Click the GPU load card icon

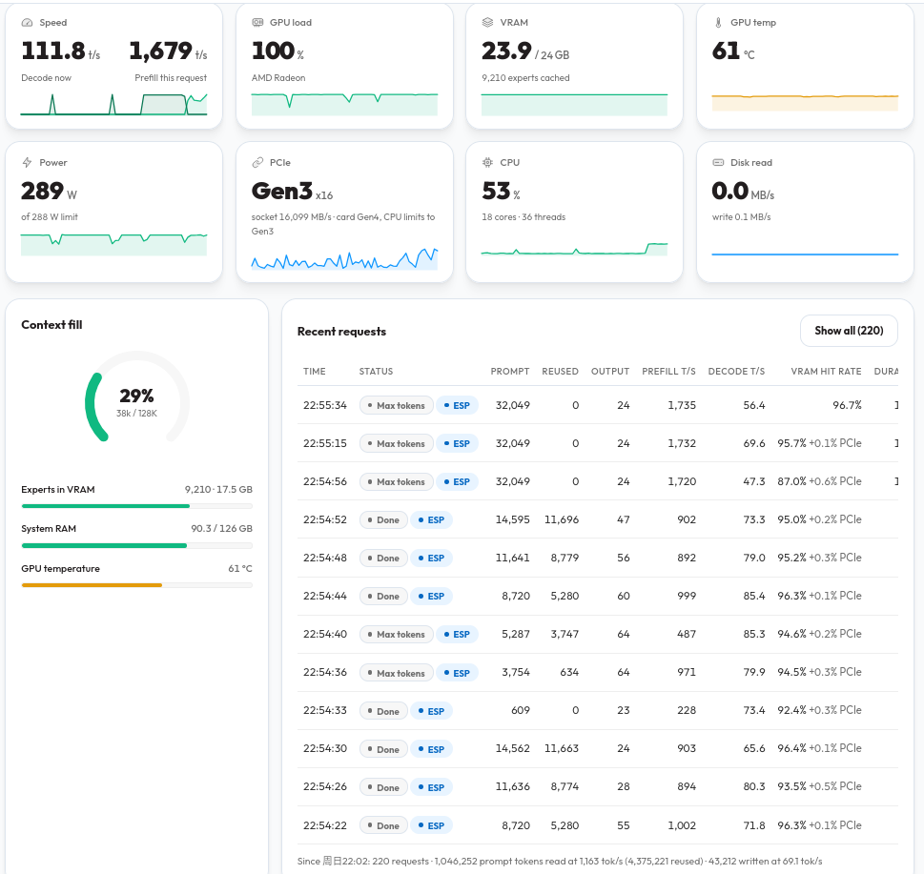(257, 22)
